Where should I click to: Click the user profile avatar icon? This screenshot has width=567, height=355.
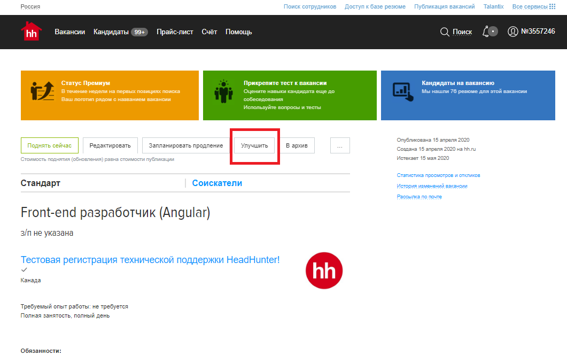[x=513, y=32]
